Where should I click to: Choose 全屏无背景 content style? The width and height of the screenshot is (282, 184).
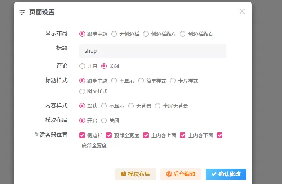pyautogui.click(x=158, y=106)
